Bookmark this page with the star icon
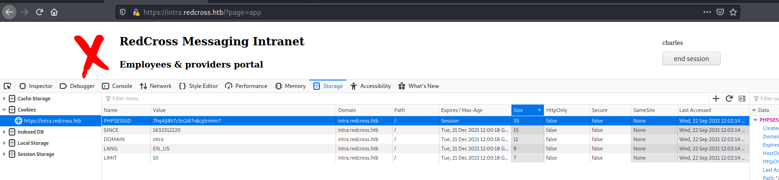The height and width of the screenshot is (180, 779). pyautogui.click(x=733, y=12)
